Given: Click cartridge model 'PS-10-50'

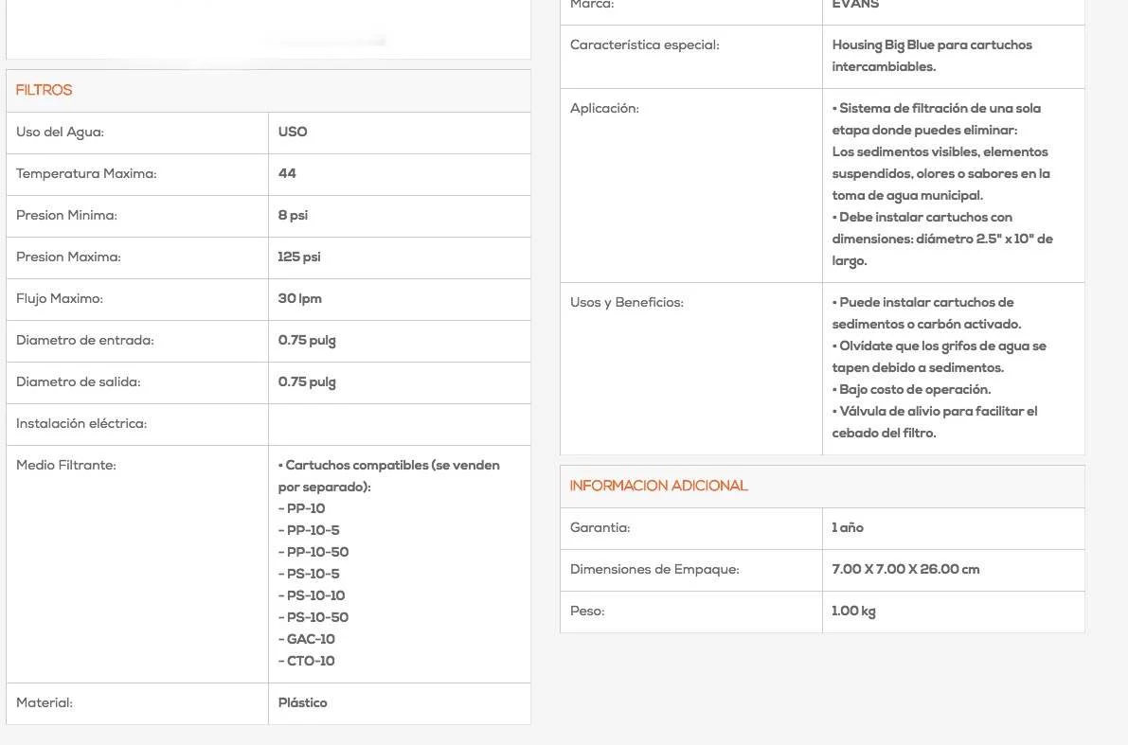Looking at the screenshot, I should point(317,618).
